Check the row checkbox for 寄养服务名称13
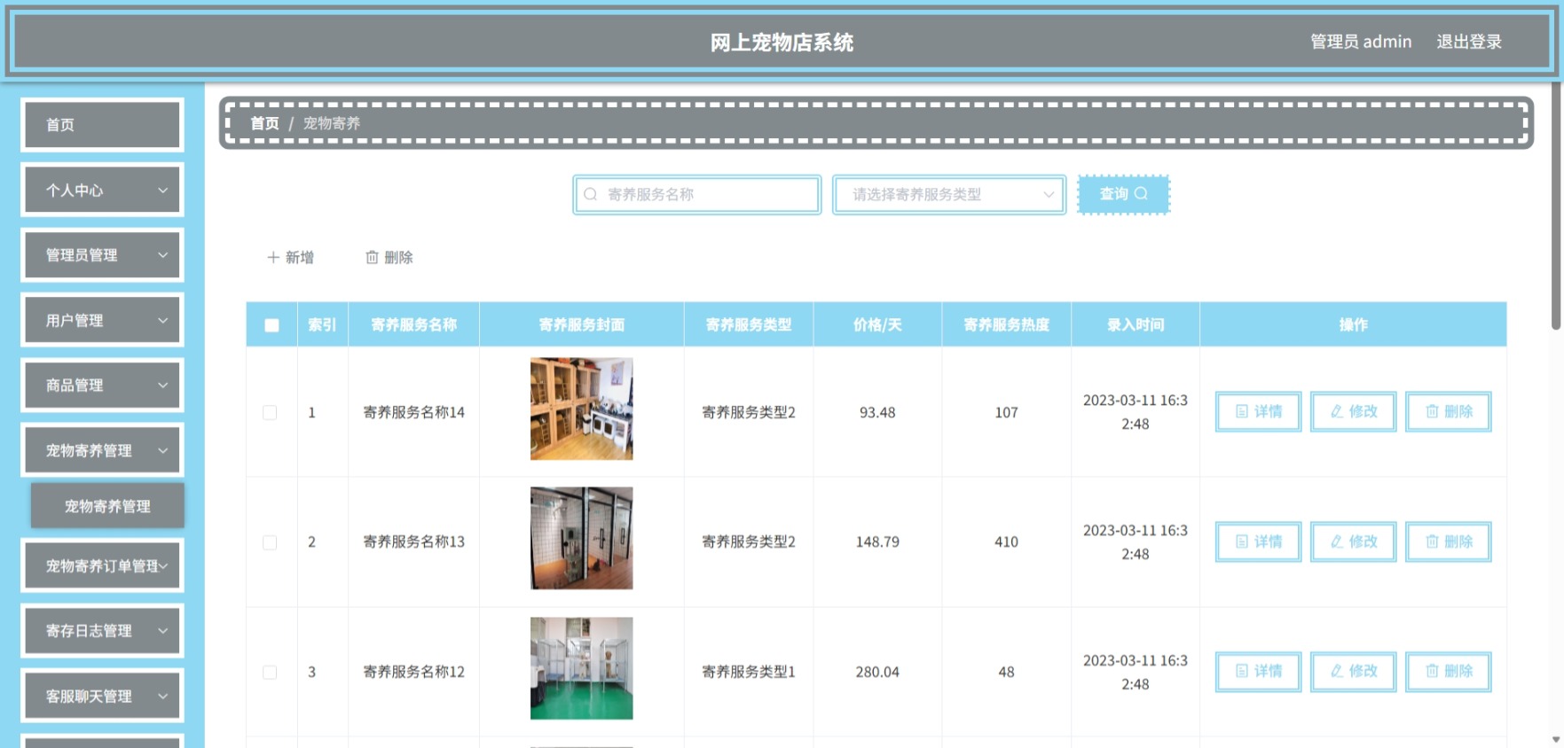The width and height of the screenshot is (1564, 748). (270, 542)
